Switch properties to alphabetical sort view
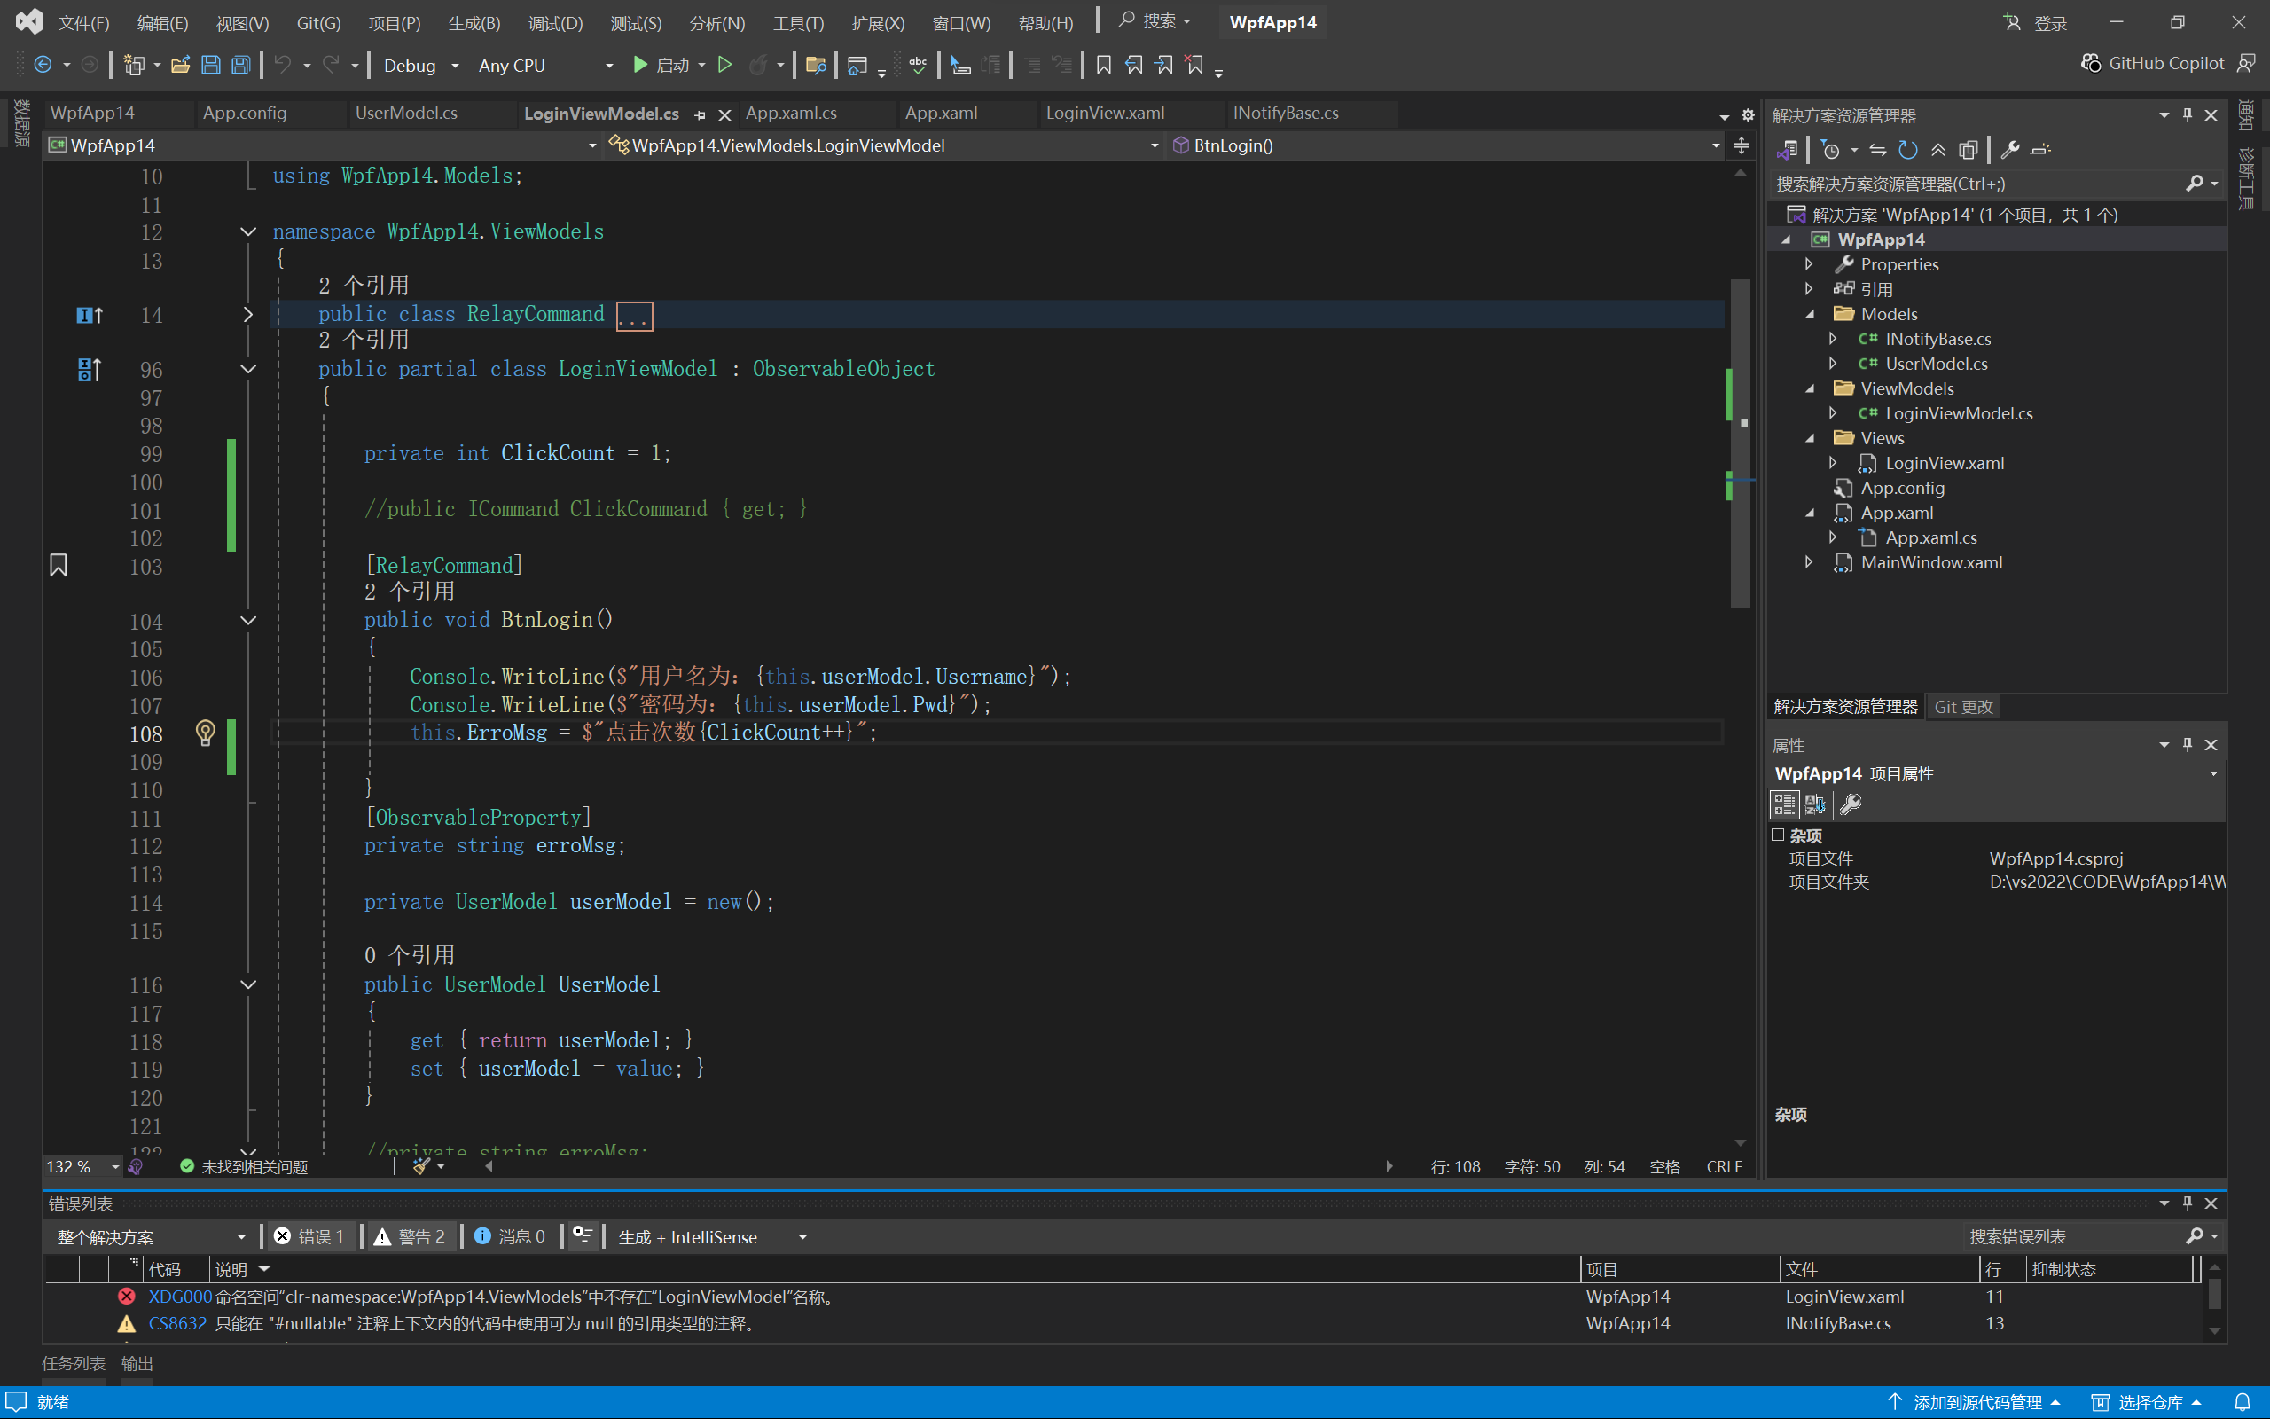Viewport: 2270px width, 1419px height. tap(1815, 804)
